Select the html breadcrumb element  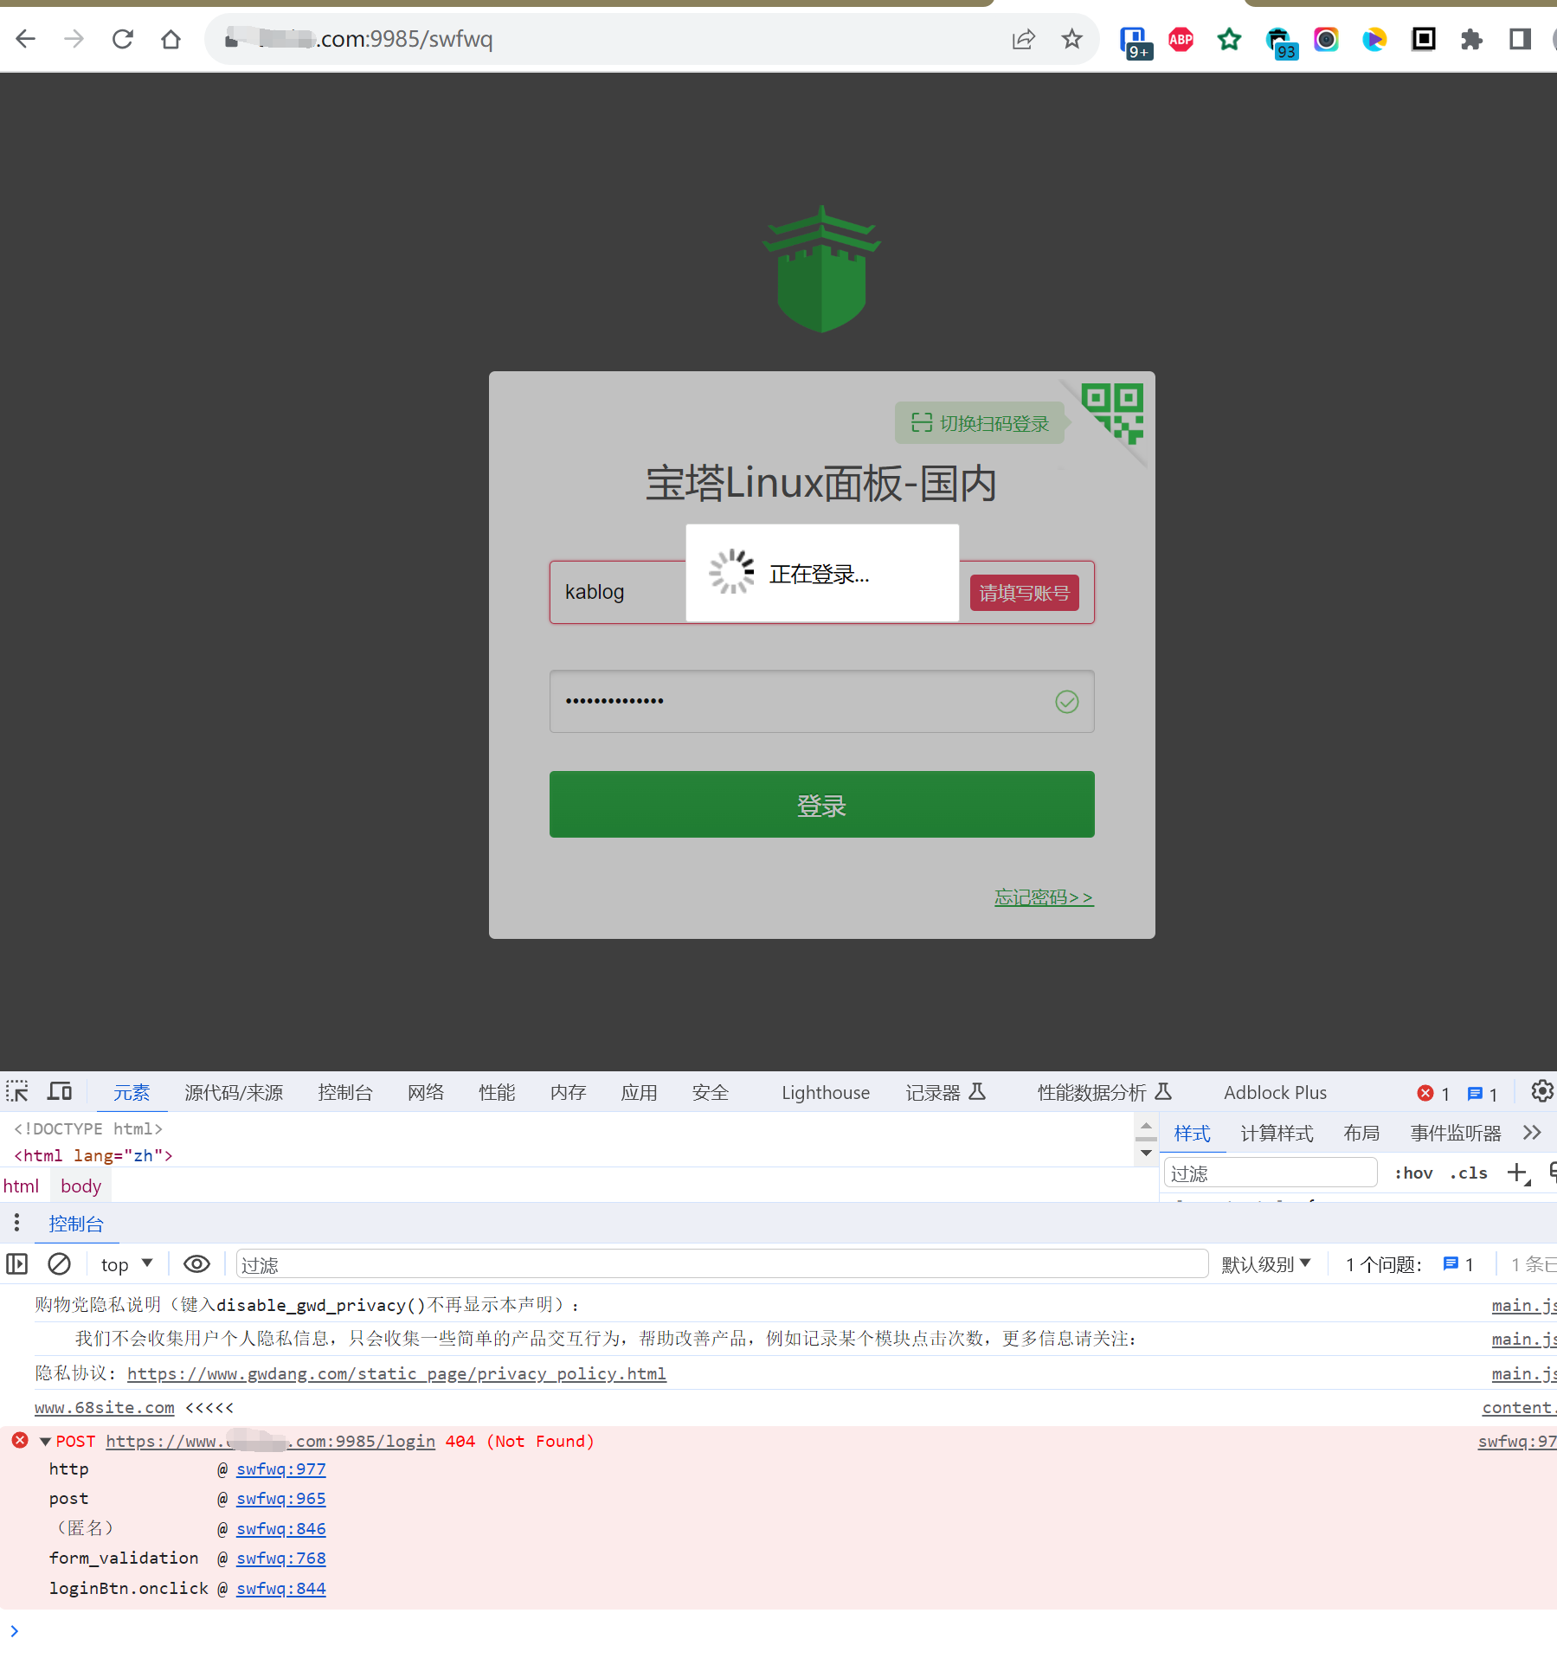(x=21, y=1186)
